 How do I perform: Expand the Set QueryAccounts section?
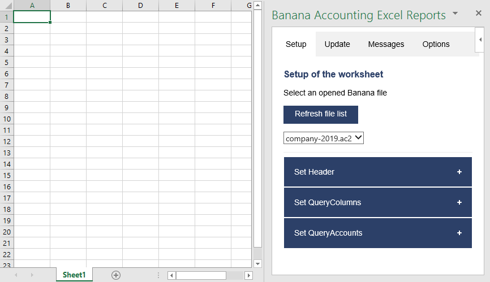377,233
